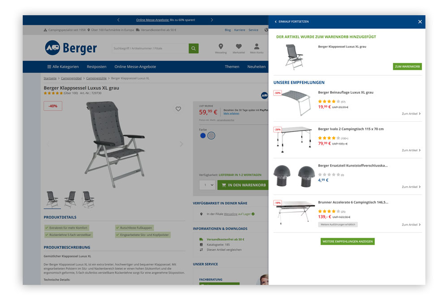Click the Zum Warenkorb button
Image resolution: width=448 pixels, height=300 pixels.
[407, 67]
